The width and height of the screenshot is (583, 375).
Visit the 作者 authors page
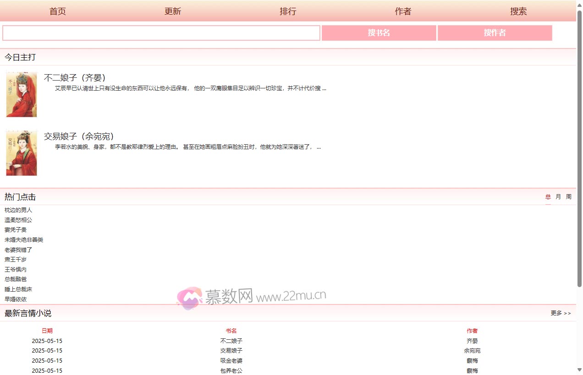[403, 11]
